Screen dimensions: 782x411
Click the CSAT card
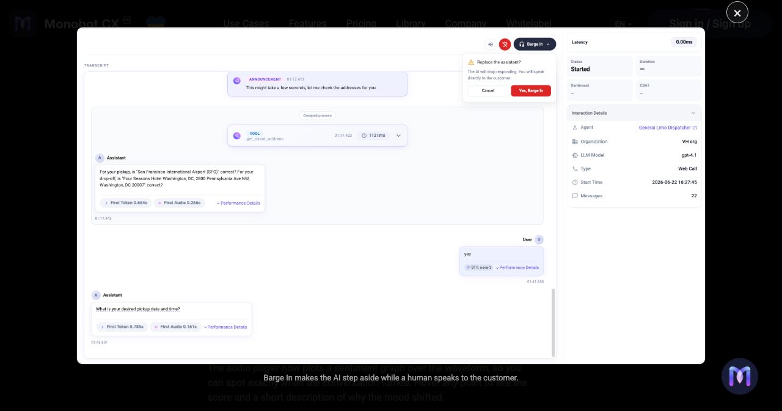coord(668,90)
